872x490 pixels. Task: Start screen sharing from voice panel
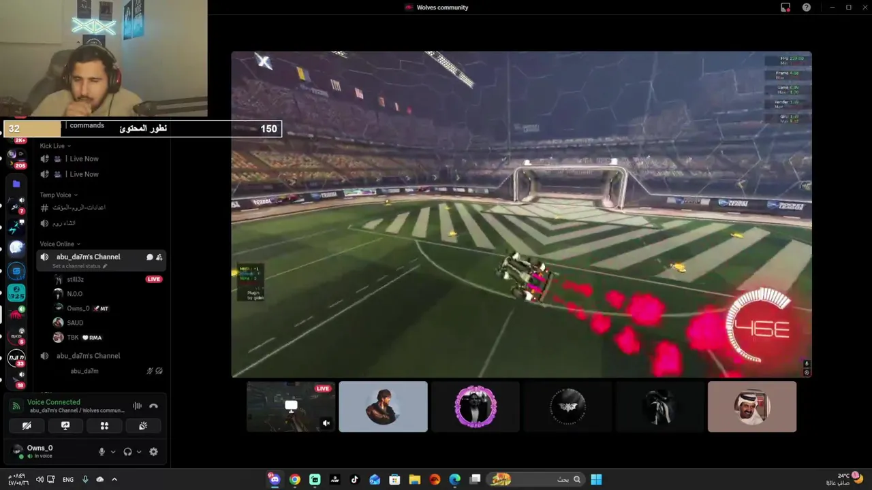point(65,425)
